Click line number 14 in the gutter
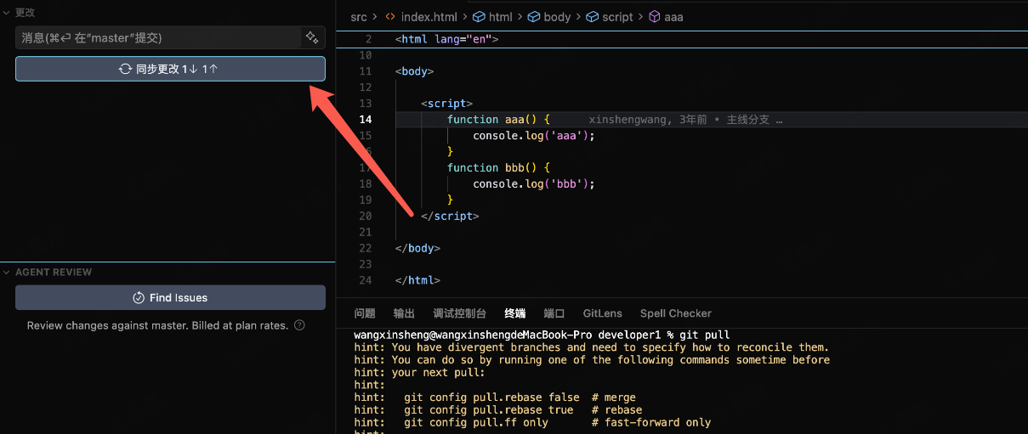Viewport: 1028px width, 434px height. click(x=366, y=120)
